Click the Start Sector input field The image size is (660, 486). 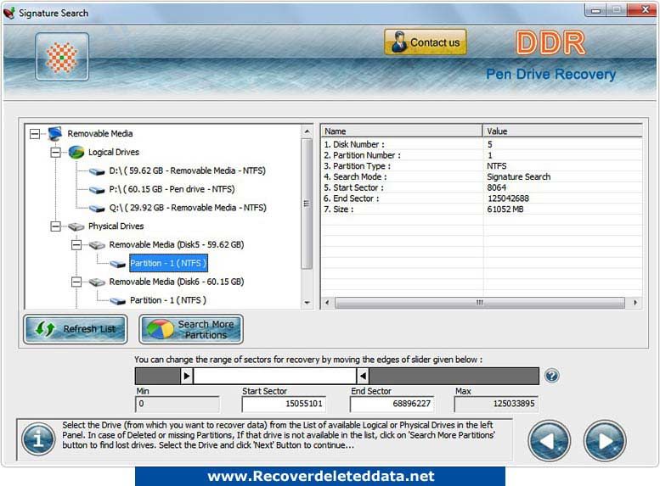(x=284, y=404)
